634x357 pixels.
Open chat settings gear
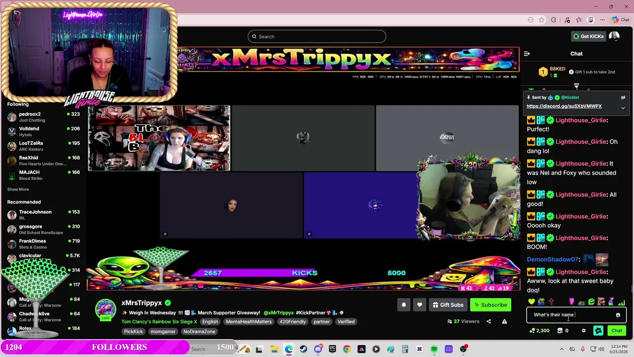click(x=583, y=331)
